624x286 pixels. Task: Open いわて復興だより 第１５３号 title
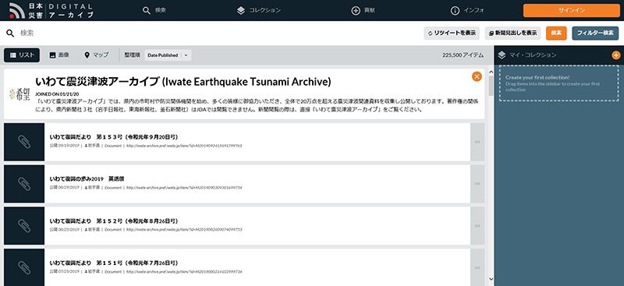click(113, 137)
